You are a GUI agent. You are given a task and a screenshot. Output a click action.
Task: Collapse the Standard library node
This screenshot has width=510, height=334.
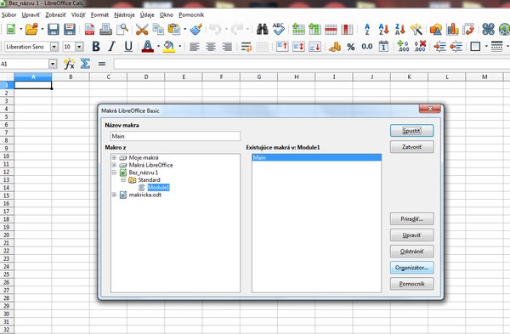(x=123, y=180)
